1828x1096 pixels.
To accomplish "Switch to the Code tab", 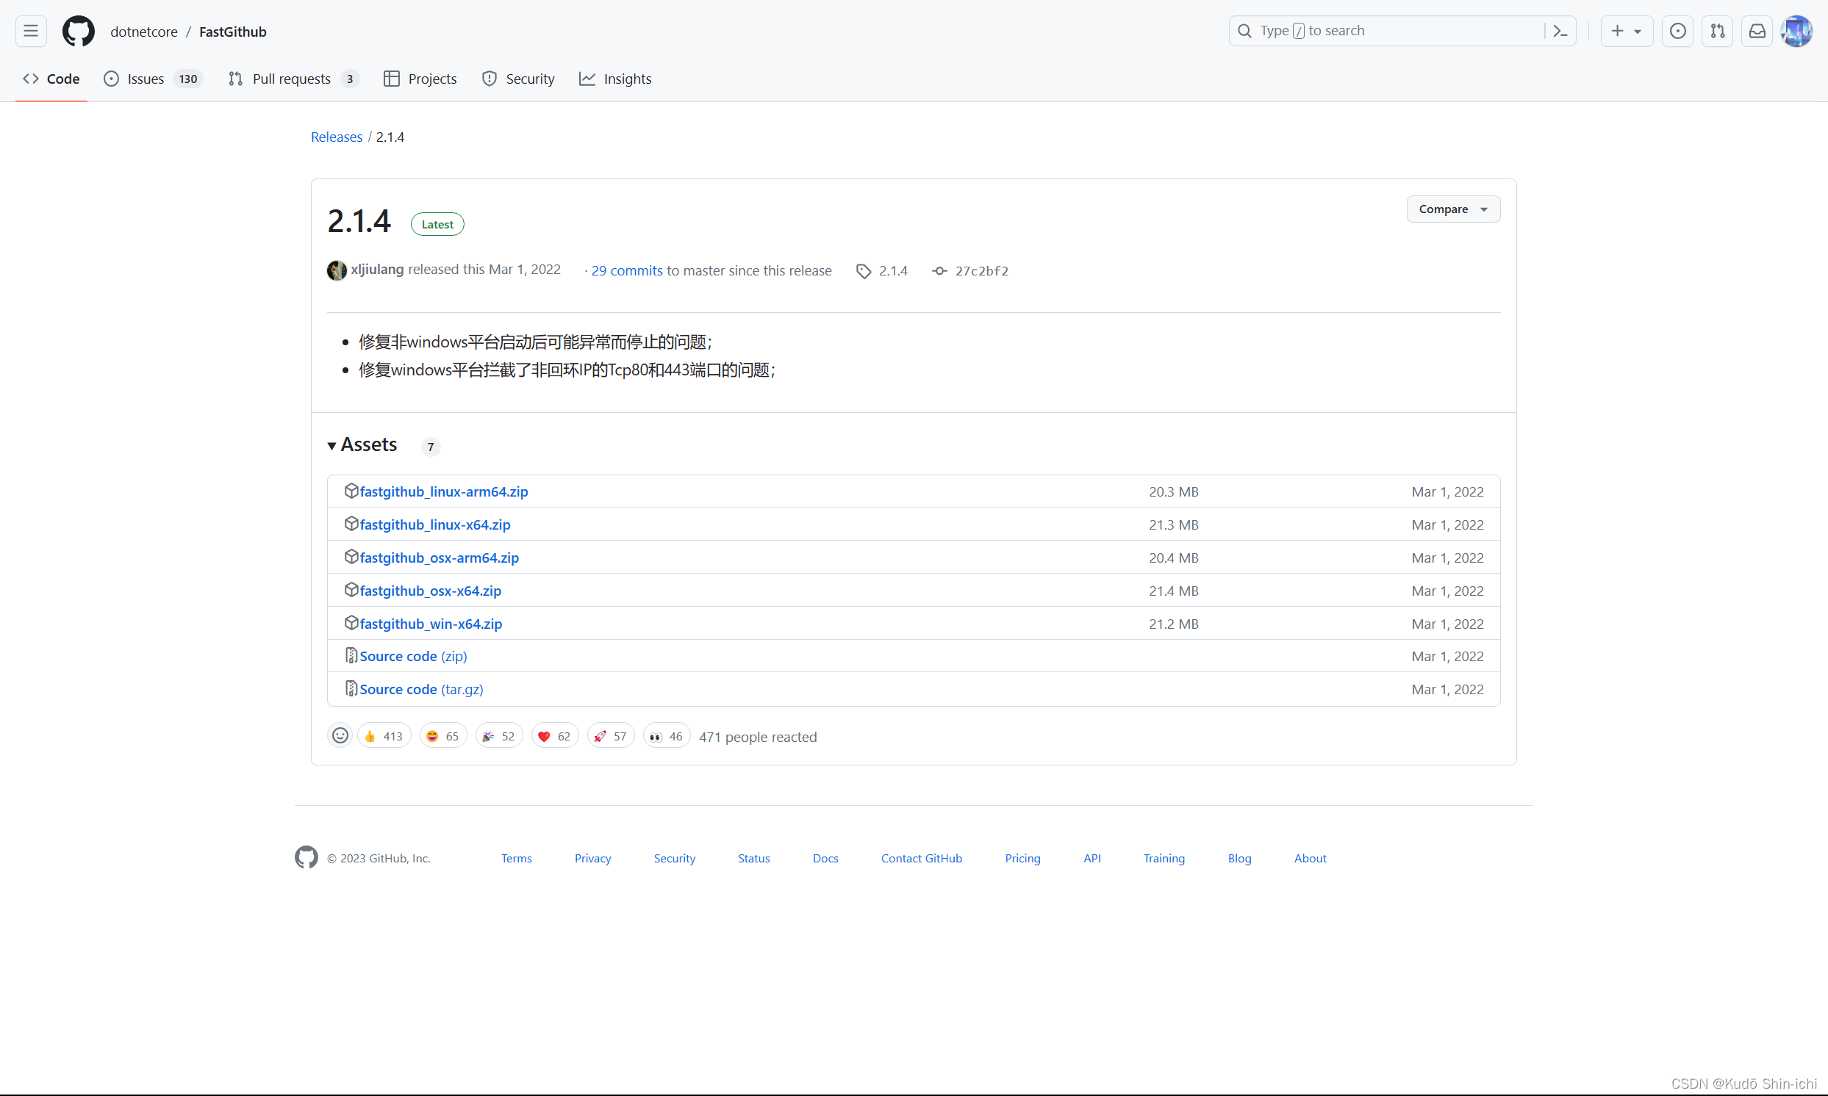I will tap(51, 79).
